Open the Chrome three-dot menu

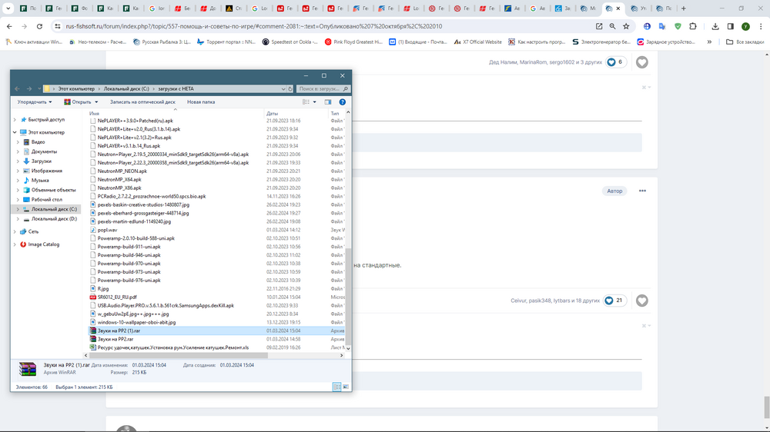(x=760, y=26)
